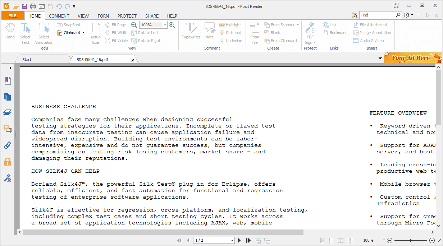Open the Layers side panel
Screen dimensions: 443x246
coord(8,113)
